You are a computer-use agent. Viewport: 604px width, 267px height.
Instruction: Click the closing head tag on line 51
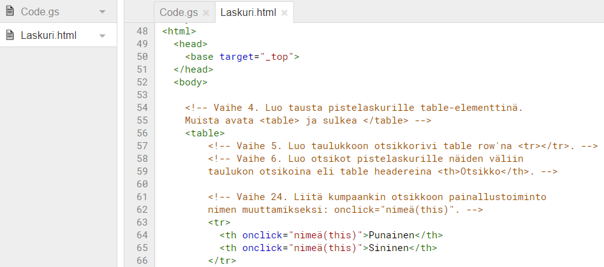193,69
